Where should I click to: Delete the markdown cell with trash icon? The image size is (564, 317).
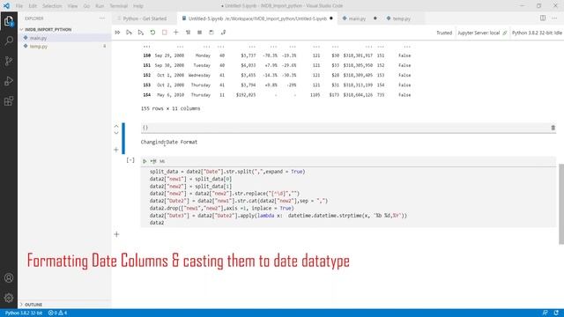[553, 128]
